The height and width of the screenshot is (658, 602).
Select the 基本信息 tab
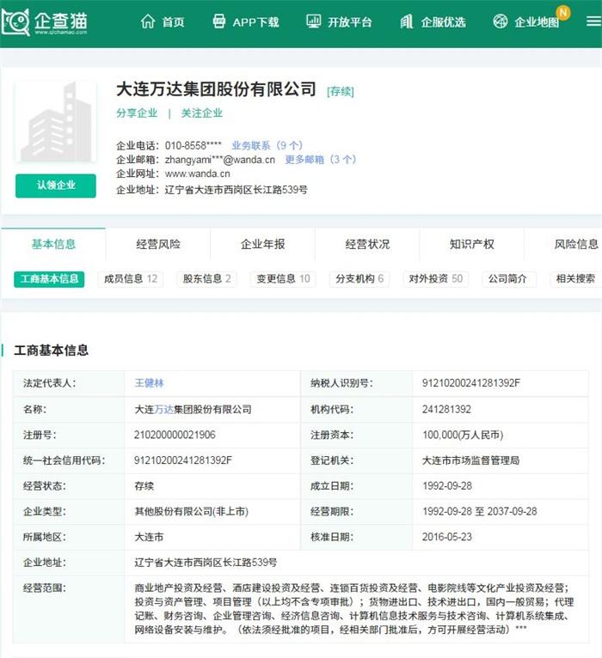pyautogui.click(x=53, y=244)
